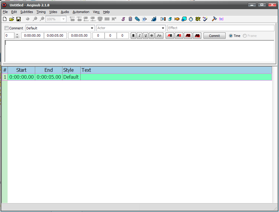Decrease layer number with down arrow
Screen dimensions: 279x212
17,37
